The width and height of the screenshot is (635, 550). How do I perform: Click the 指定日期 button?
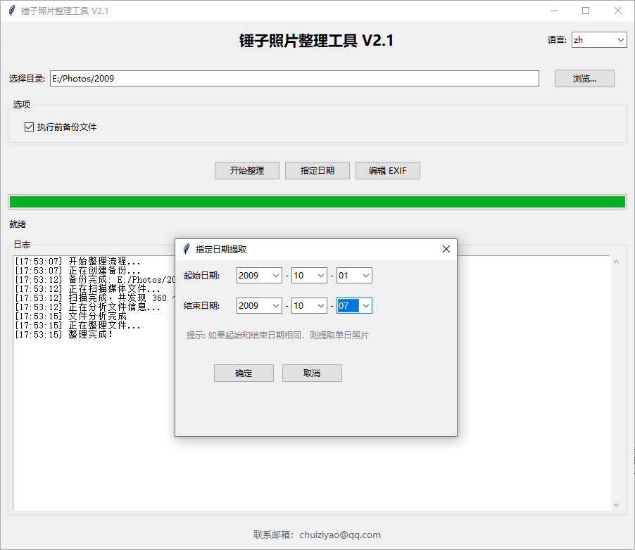(317, 170)
